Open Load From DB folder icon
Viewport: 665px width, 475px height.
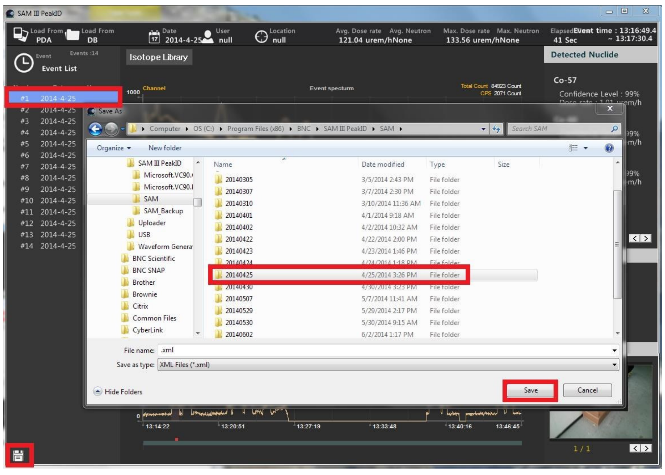click(x=72, y=34)
